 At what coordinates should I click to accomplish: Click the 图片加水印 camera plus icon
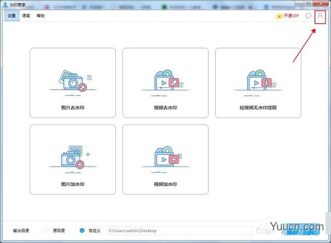point(73,160)
